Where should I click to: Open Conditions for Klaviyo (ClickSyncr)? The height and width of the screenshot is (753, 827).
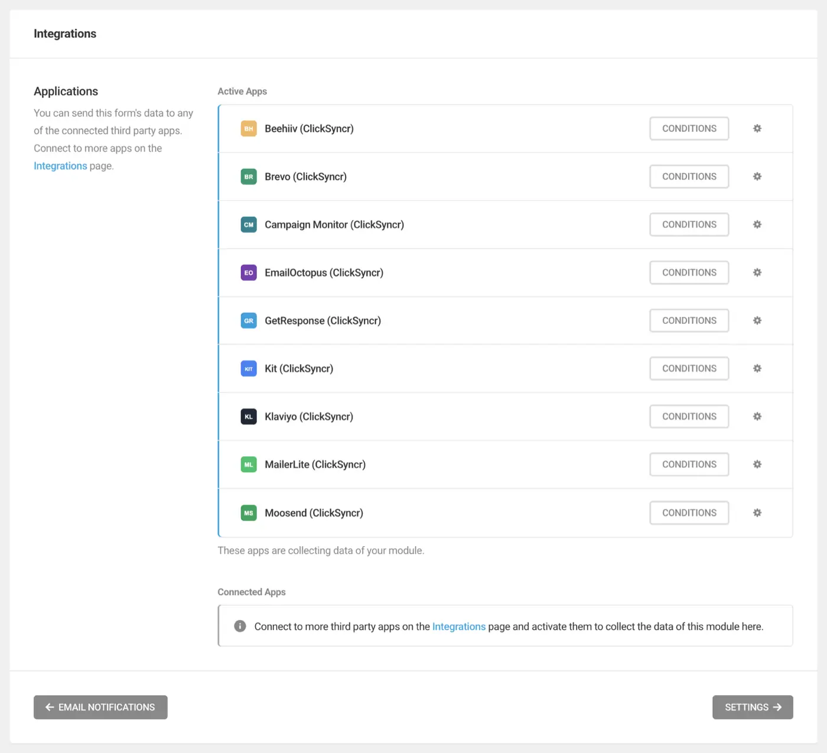[x=689, y=416]
